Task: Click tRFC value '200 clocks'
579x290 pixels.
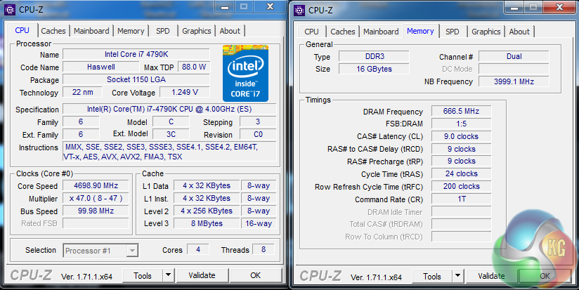Action: tap(462, 186)
